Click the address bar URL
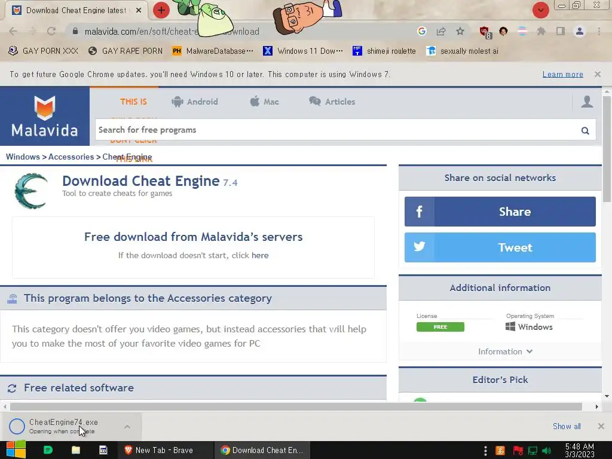 click(x=172, y=31)
